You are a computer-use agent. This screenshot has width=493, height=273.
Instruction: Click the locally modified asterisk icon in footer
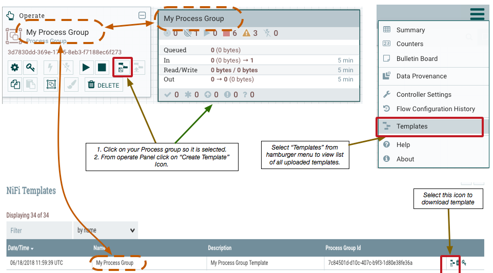point(188,94)
